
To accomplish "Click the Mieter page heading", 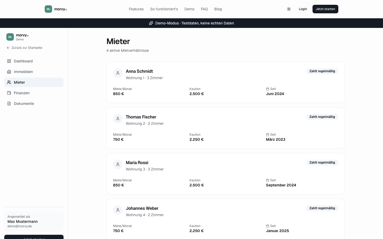I will coord(118,41).
